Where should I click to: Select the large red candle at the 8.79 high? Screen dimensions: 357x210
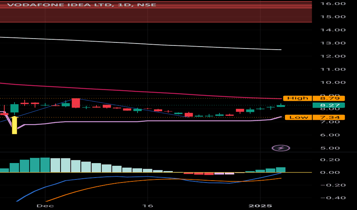pos(76,103)
